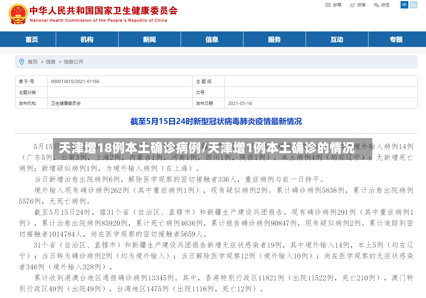Image resolution: width=426 pixels, height=298 pixels.
Task: Click the 微博 Weibo icon
Action: (352, 5)
